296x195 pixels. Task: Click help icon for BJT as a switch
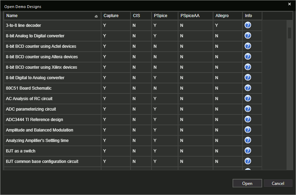click(x=248, y=151)
